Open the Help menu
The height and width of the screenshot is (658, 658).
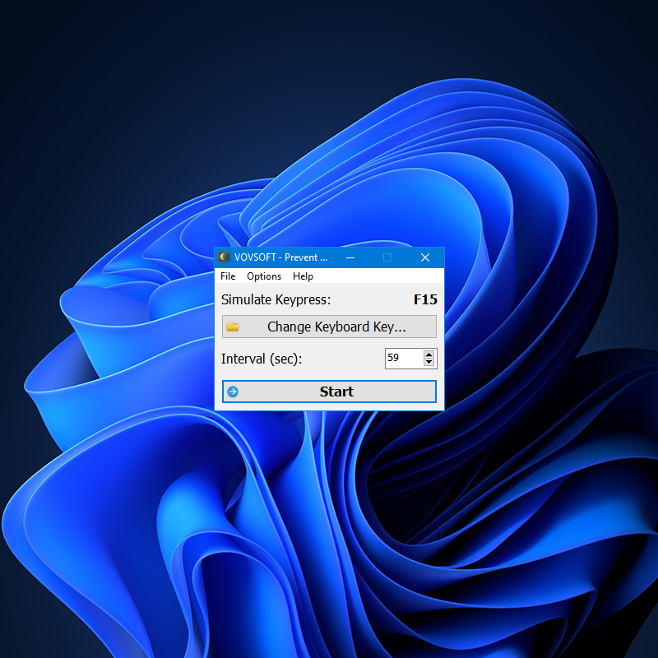pyautogui.click(x=303, y=276)
